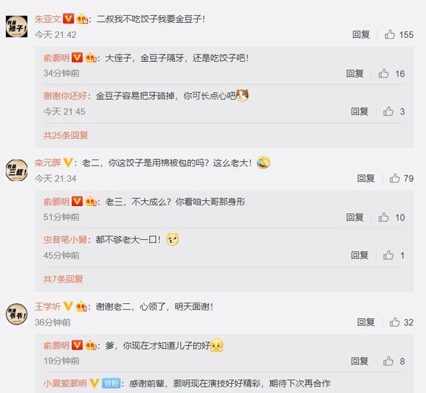426x393 pixels.
Task: Reply to 栾元晖's comment via 回复
Action: coord(365,178)
